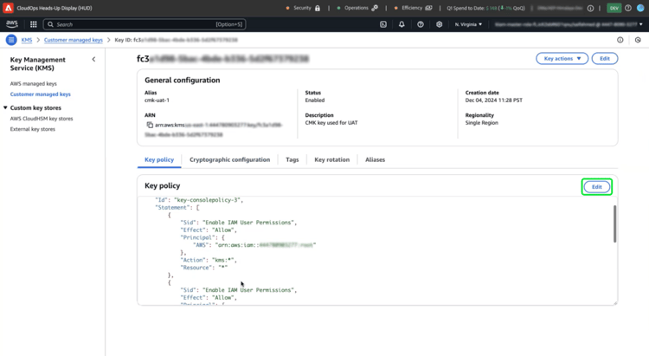Click the AWS console search field

[143, 24]
